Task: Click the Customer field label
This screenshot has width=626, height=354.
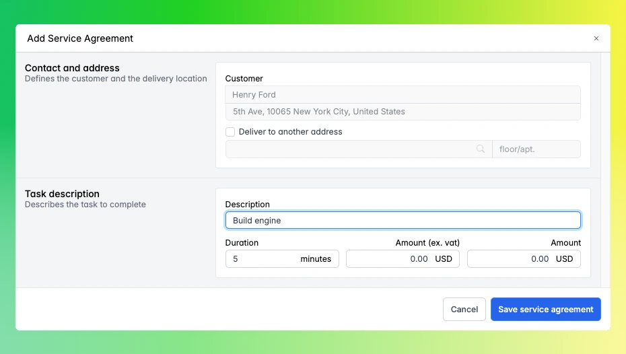Action: [244, 79]
